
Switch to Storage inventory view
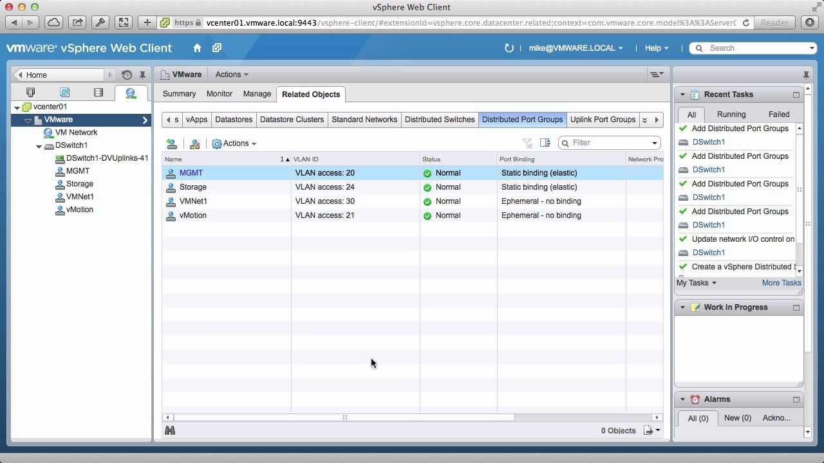(x=98, y=93)
